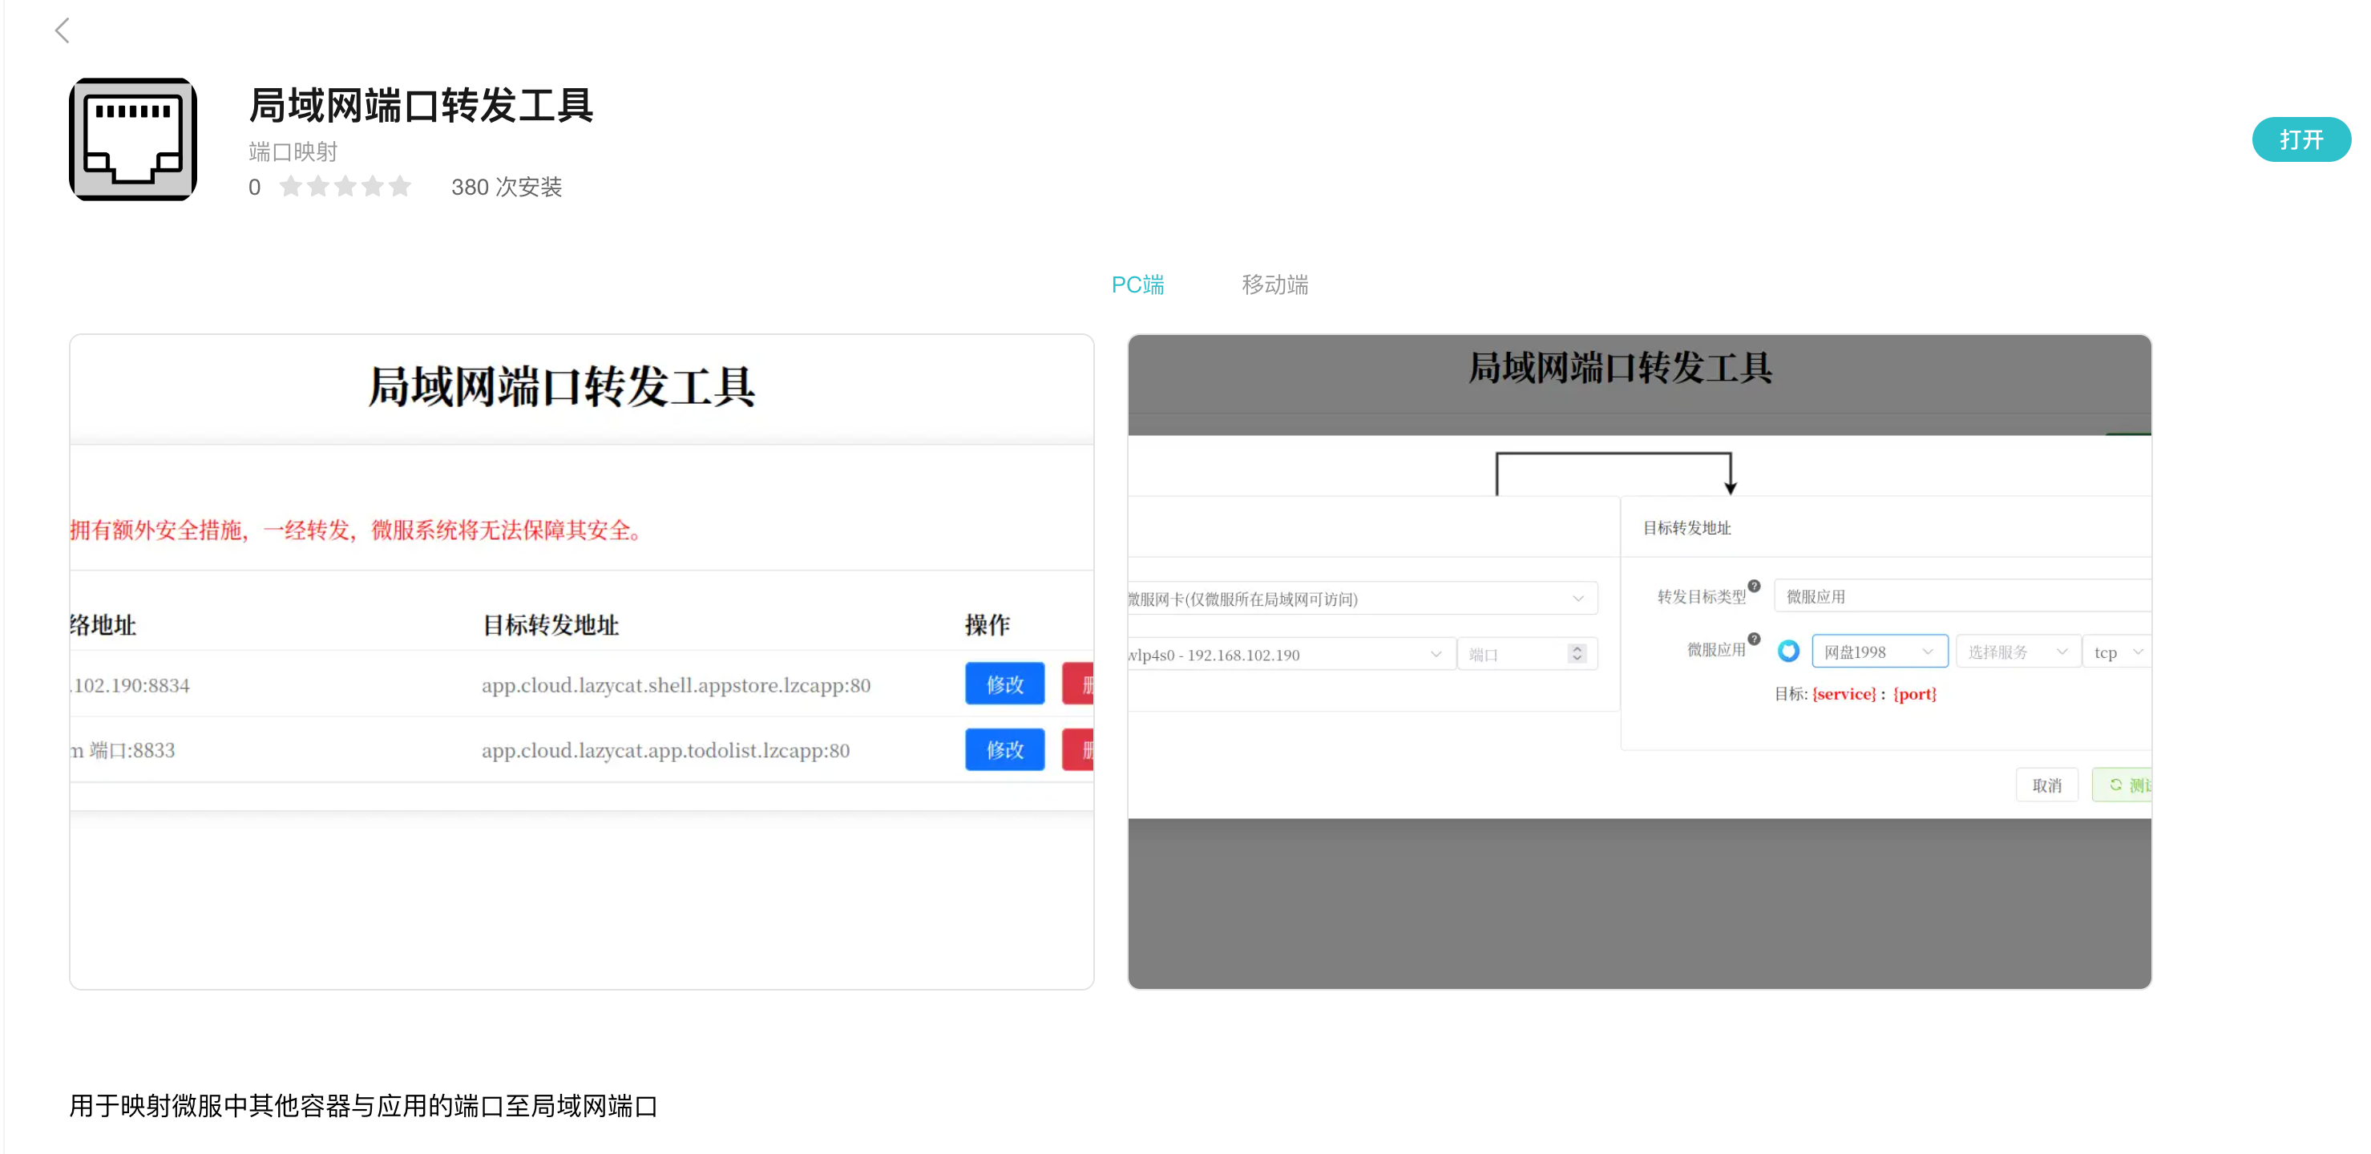The image size is (2371, 1154).
Task: Open the left screenshot thumbnail
Action: (x=582, y=660)
